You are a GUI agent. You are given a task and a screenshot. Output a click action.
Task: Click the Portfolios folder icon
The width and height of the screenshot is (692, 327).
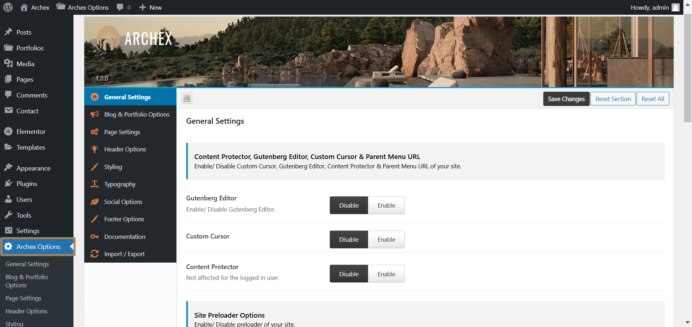[9, 48]
